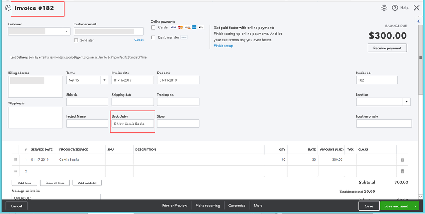Expand the Customer dropdown
This screenshot has height=214, width=425.
[x=66, y=31]
